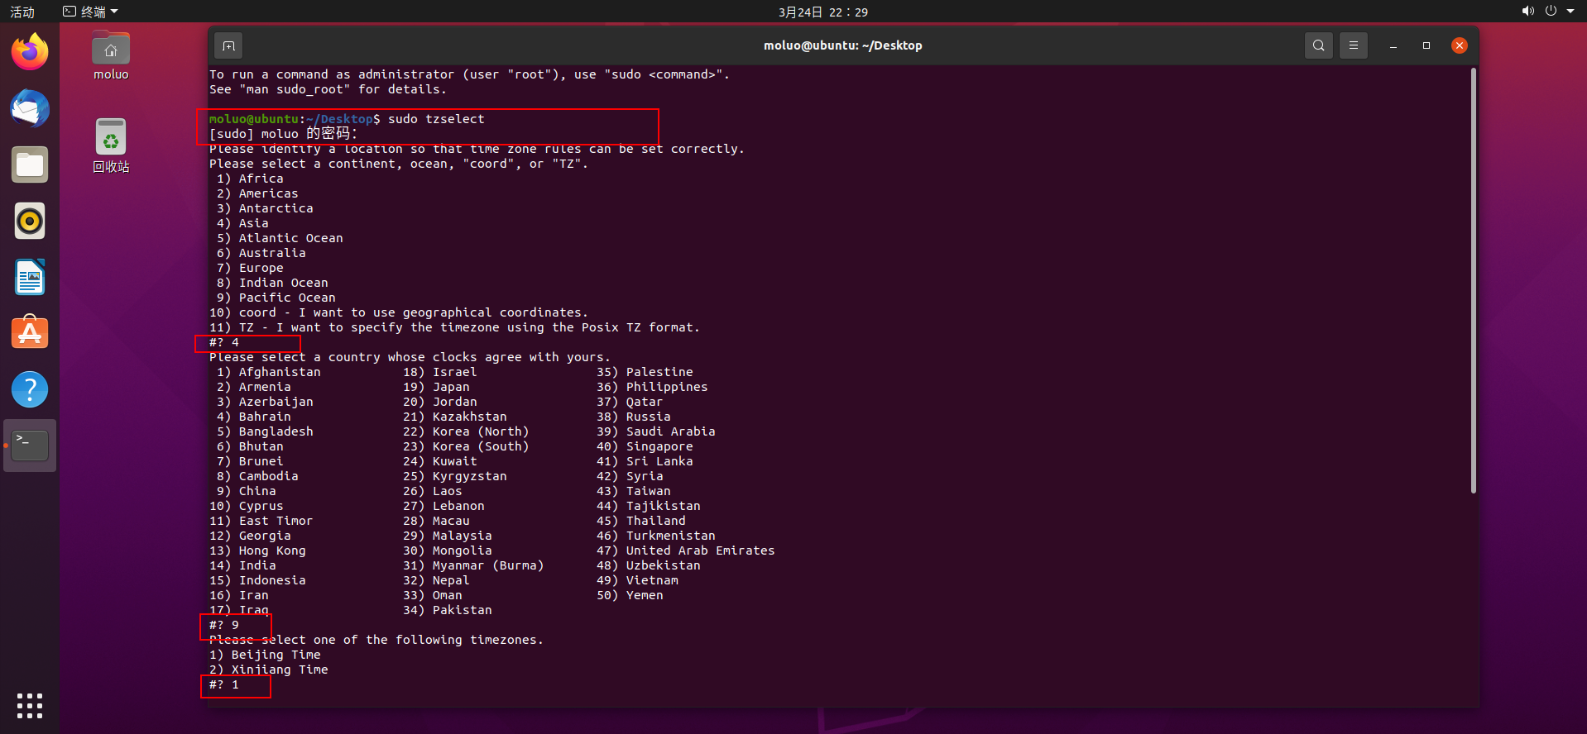Viewport: 1587px width, 734px height.
Task: Select the moluo home folder desktop icon
Action: point(111,56)
